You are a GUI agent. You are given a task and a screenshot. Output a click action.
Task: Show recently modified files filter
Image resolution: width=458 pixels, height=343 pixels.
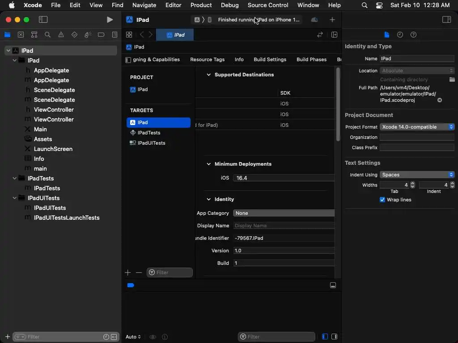[106, 337]
